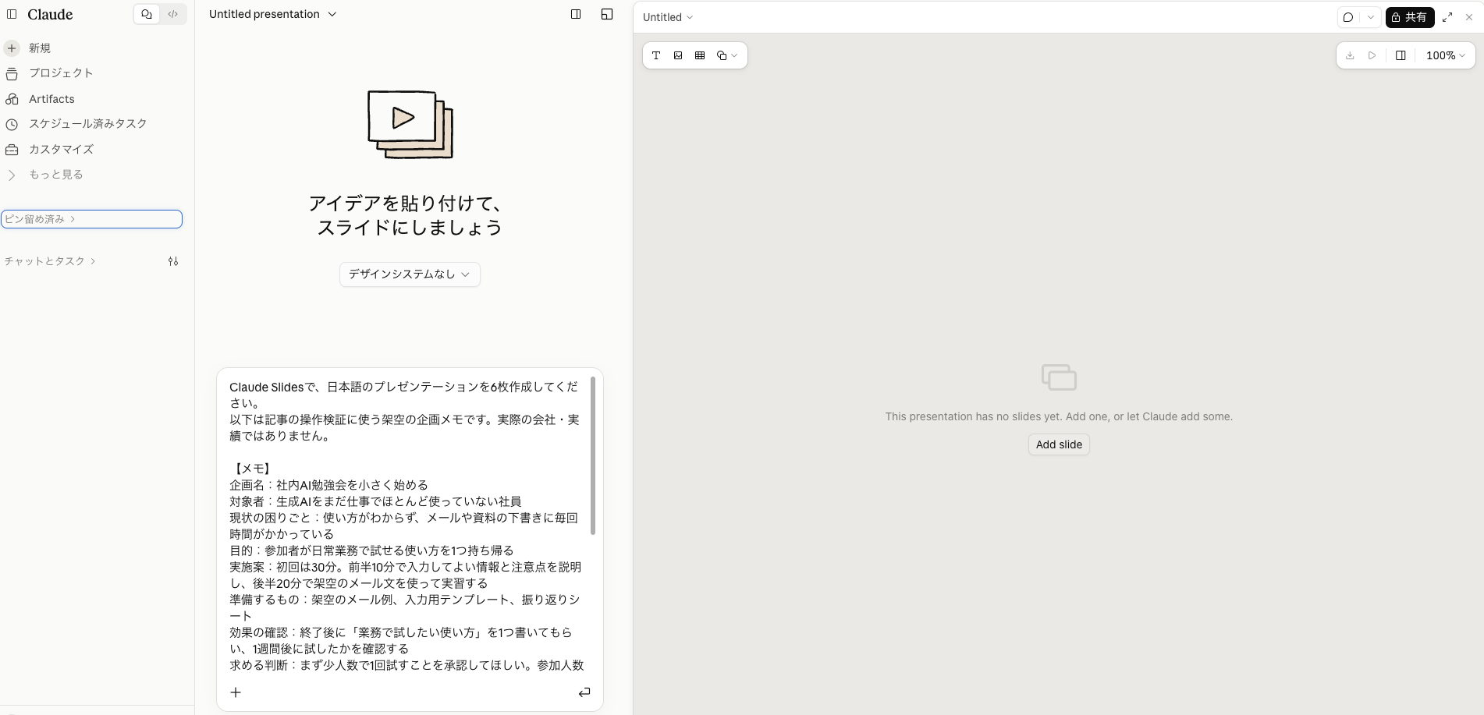
Task: Close the presentation panel
Action: 1469,17
